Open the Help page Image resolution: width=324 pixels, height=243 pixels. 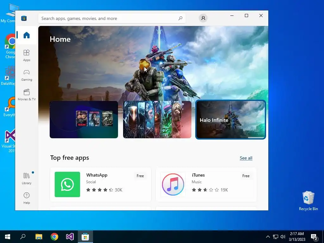click(x=27, y=198)
